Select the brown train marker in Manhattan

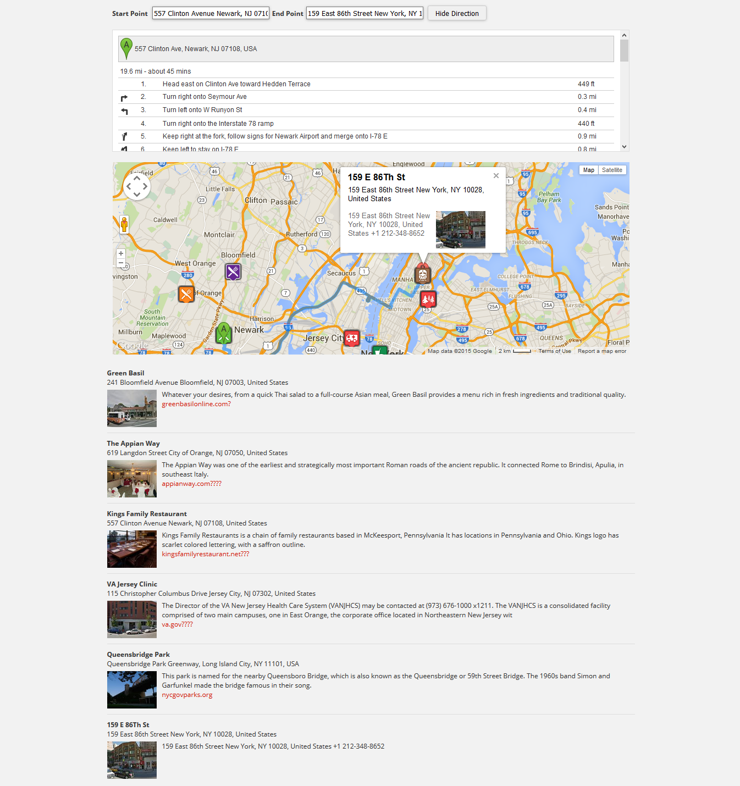(x=422, y=274)
